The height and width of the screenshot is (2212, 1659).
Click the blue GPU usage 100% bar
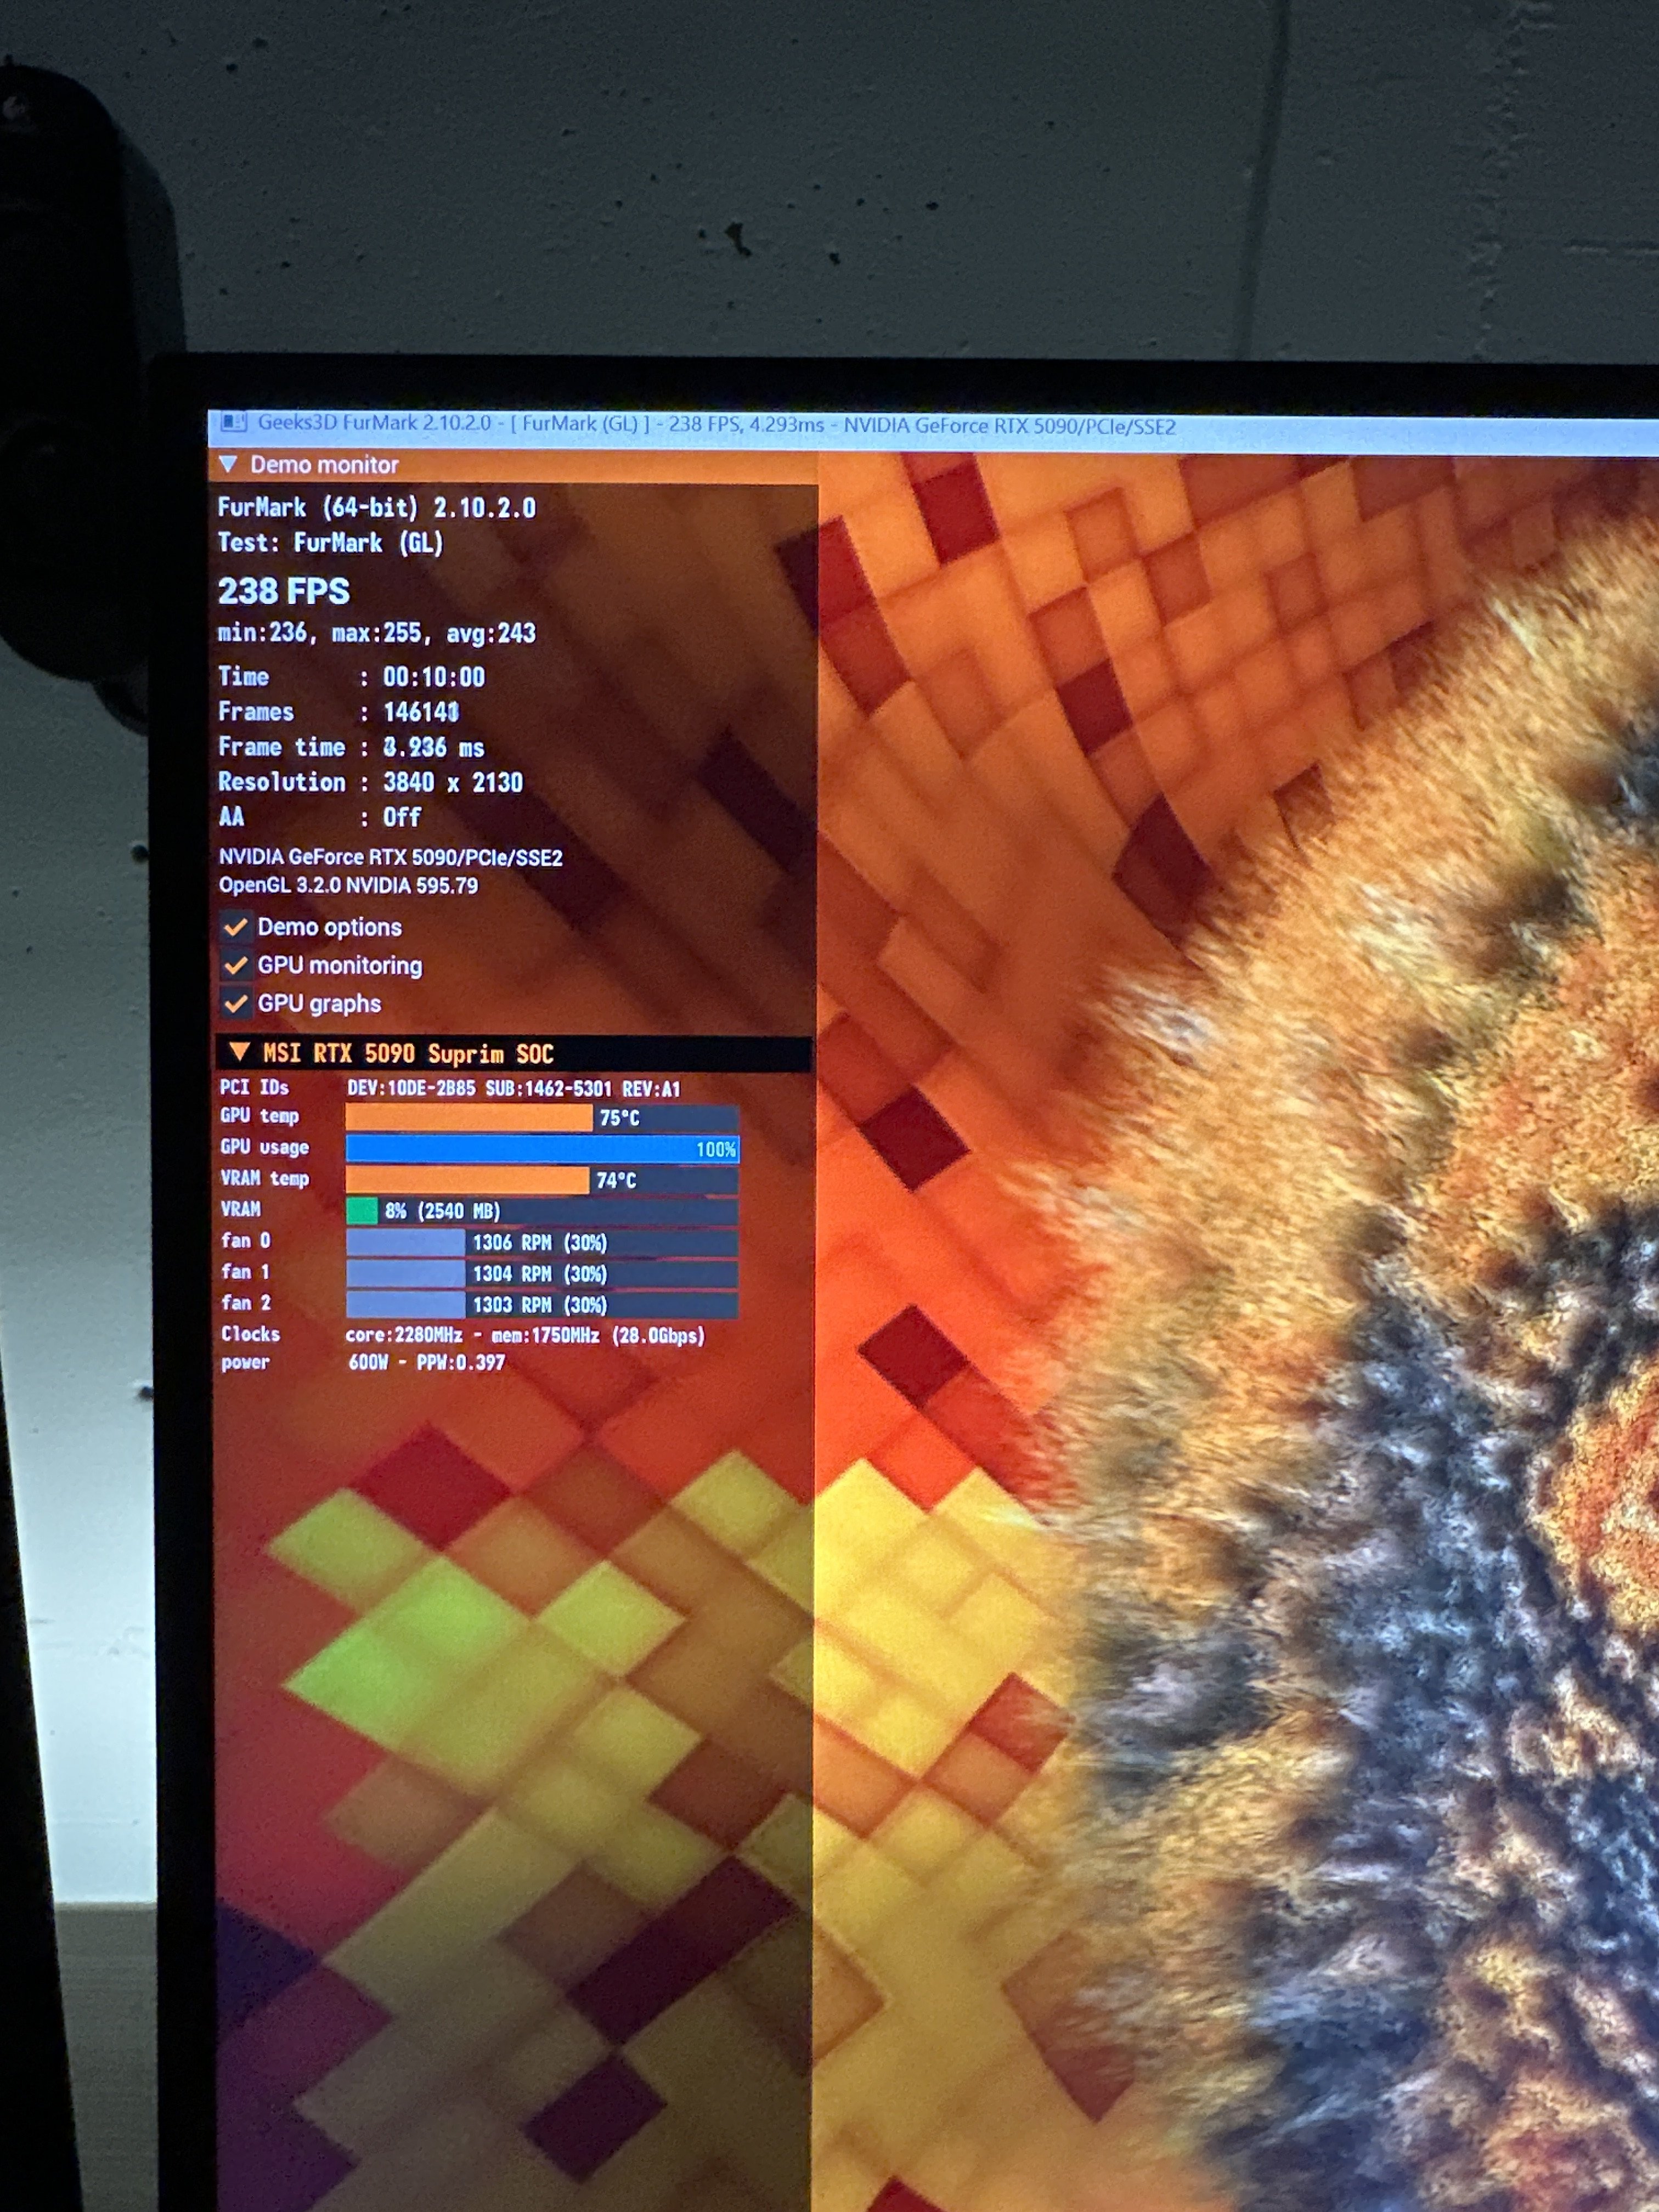pos(540,1149)
